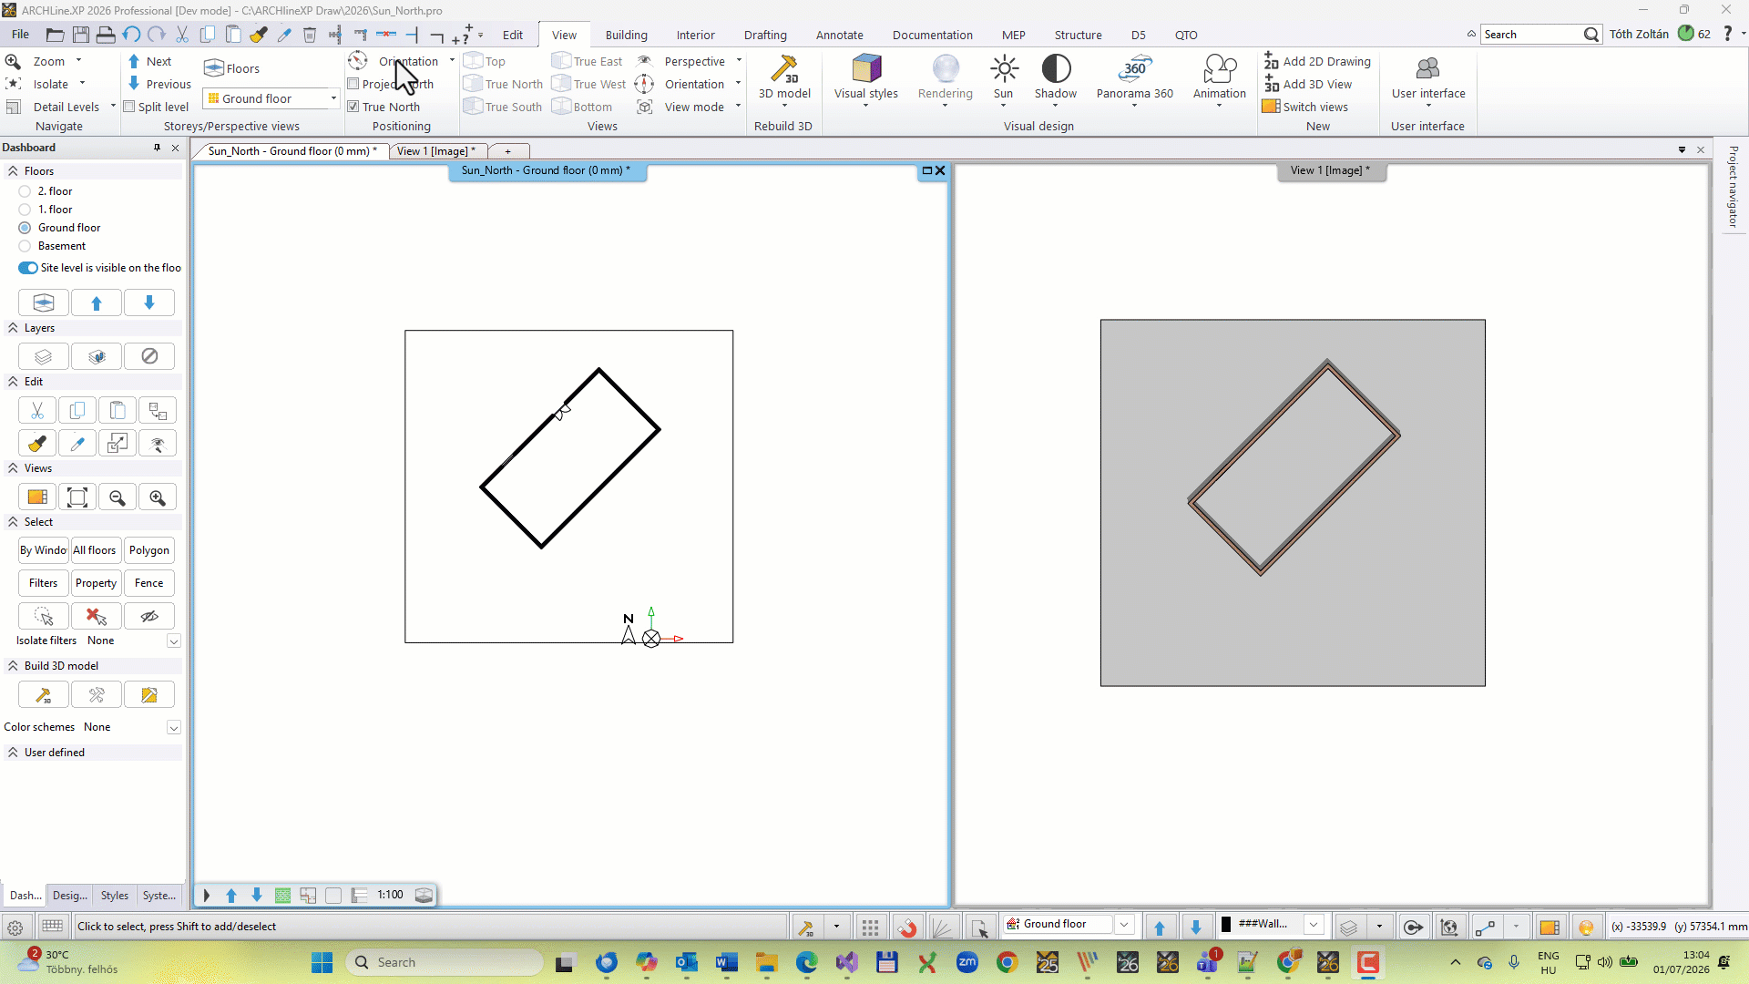This screenshot has height=984, width=1749.
Task: Open the Sun settings icon
Action: (x=1004, y=68)
